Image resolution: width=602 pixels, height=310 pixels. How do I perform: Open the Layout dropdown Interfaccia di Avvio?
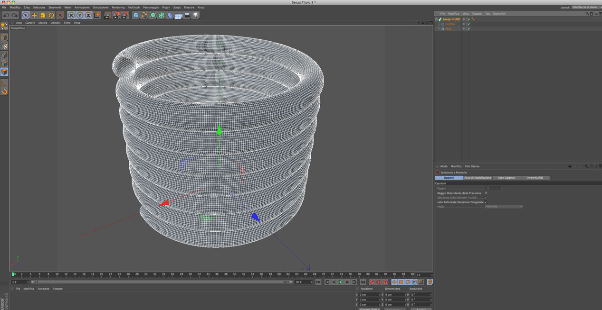point(586,8)
